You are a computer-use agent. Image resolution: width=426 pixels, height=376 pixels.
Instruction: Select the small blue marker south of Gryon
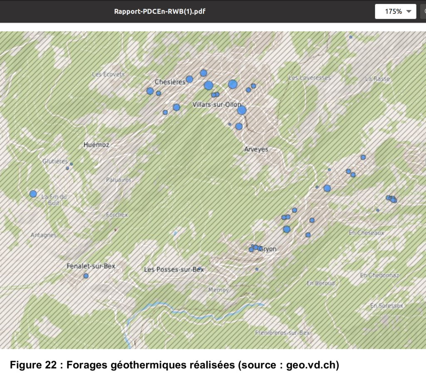tap(257, 270)
